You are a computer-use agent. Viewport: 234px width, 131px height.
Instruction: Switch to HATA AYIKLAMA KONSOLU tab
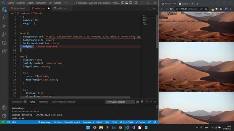tap(64, 102)
